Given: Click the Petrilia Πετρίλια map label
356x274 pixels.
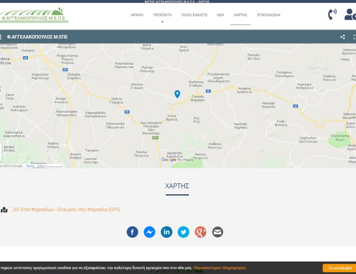Looking at the screenshot, I should (141, 154).
